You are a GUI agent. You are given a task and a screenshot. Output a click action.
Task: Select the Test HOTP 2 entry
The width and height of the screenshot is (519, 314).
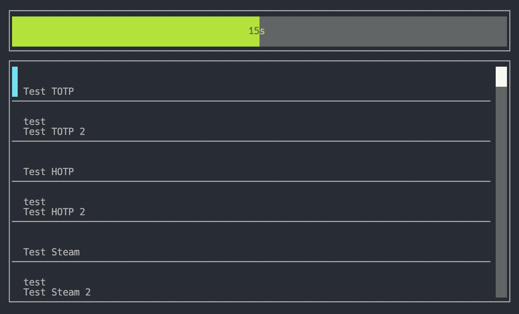54,212
